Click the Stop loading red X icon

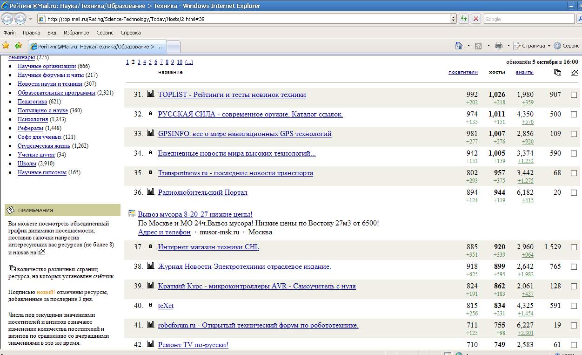tap(476, 19)
